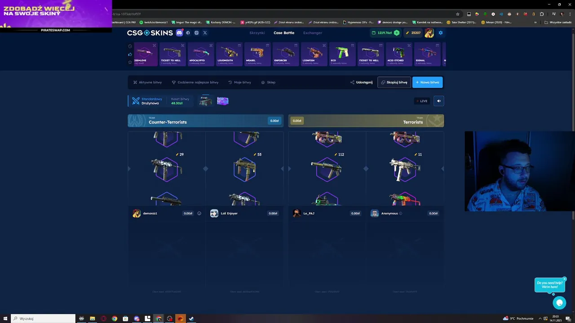
Task: Click the thumbs-up best-drops filter icon
Action: click(x=130, y=54)
